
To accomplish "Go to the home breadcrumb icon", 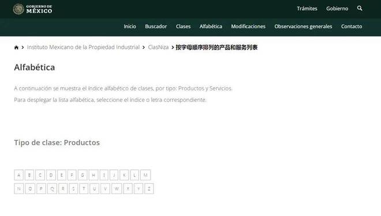I will [16, 47].
